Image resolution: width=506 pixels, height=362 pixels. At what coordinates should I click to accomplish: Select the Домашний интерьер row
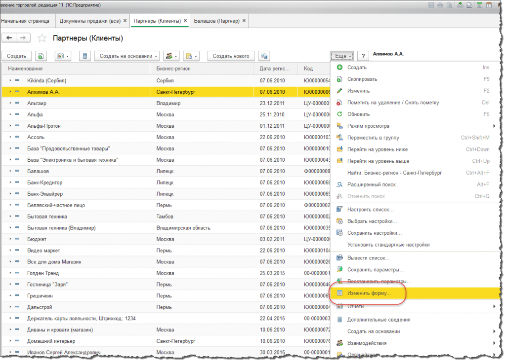coord(166,341)
